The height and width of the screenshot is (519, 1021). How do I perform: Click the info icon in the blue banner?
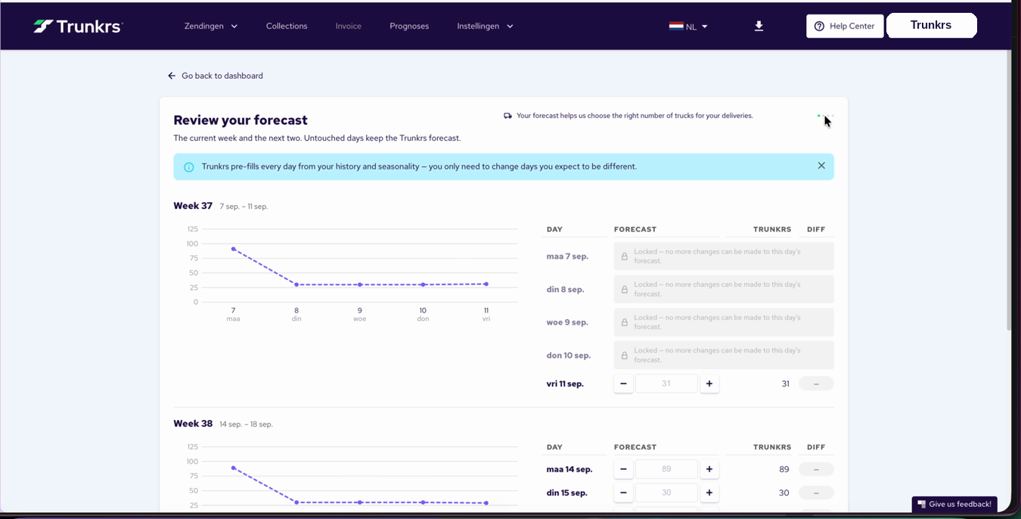click(x=189, y=166)
